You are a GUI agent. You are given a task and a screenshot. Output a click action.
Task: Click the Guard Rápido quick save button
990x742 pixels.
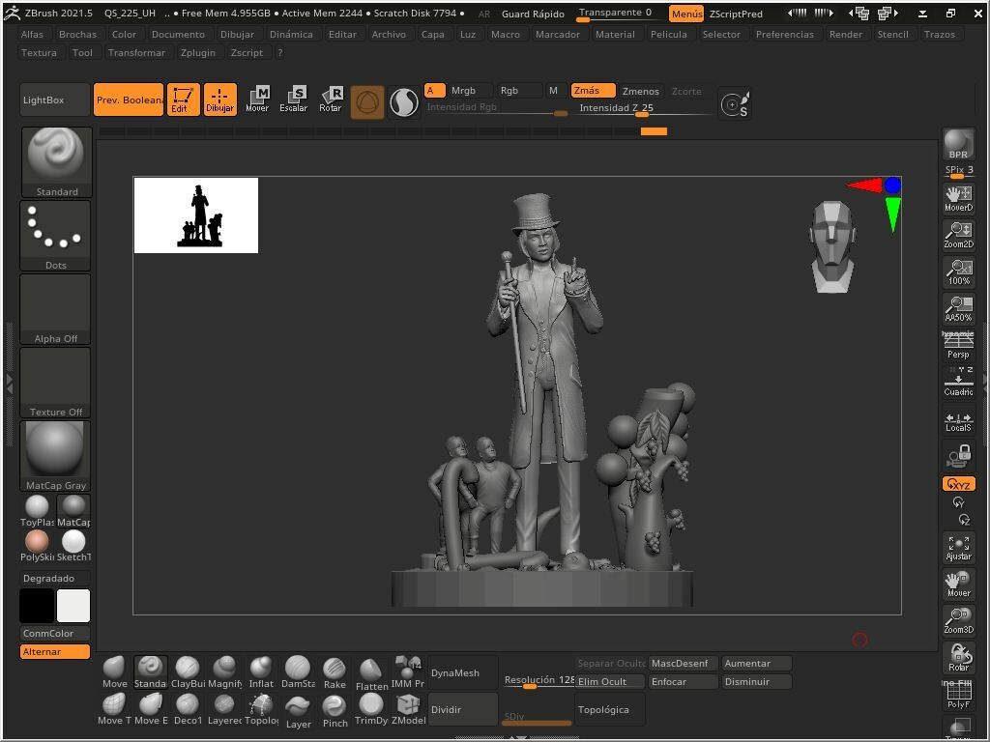(x=533, y=14)
